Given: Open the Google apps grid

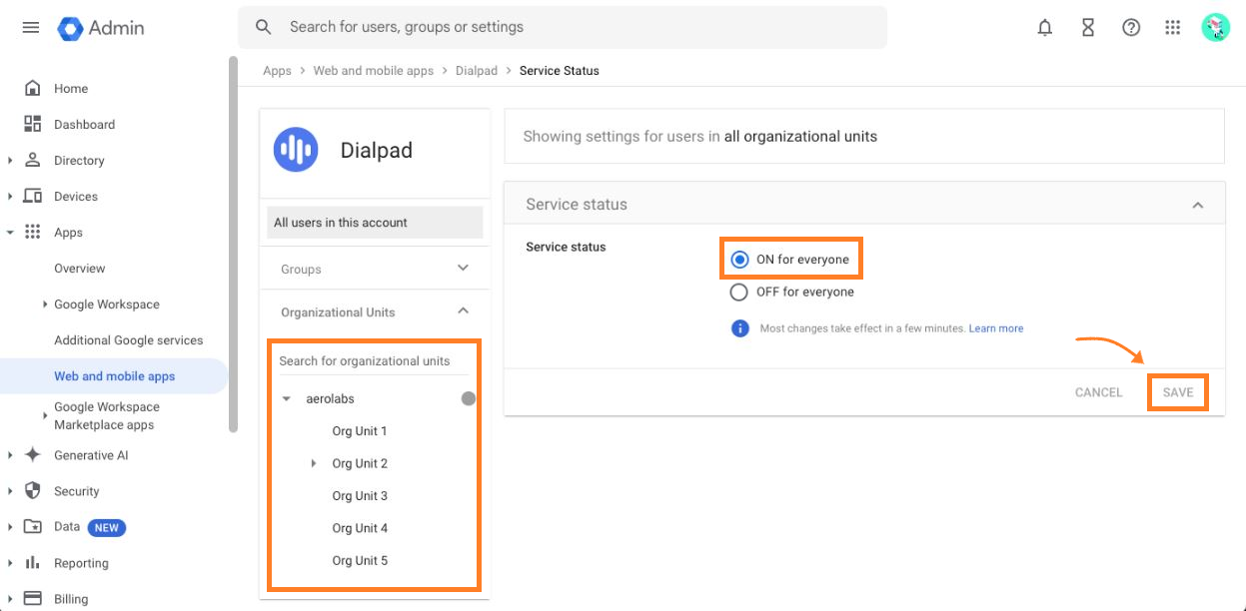Looking at the screenshot, I should 1173,28.
